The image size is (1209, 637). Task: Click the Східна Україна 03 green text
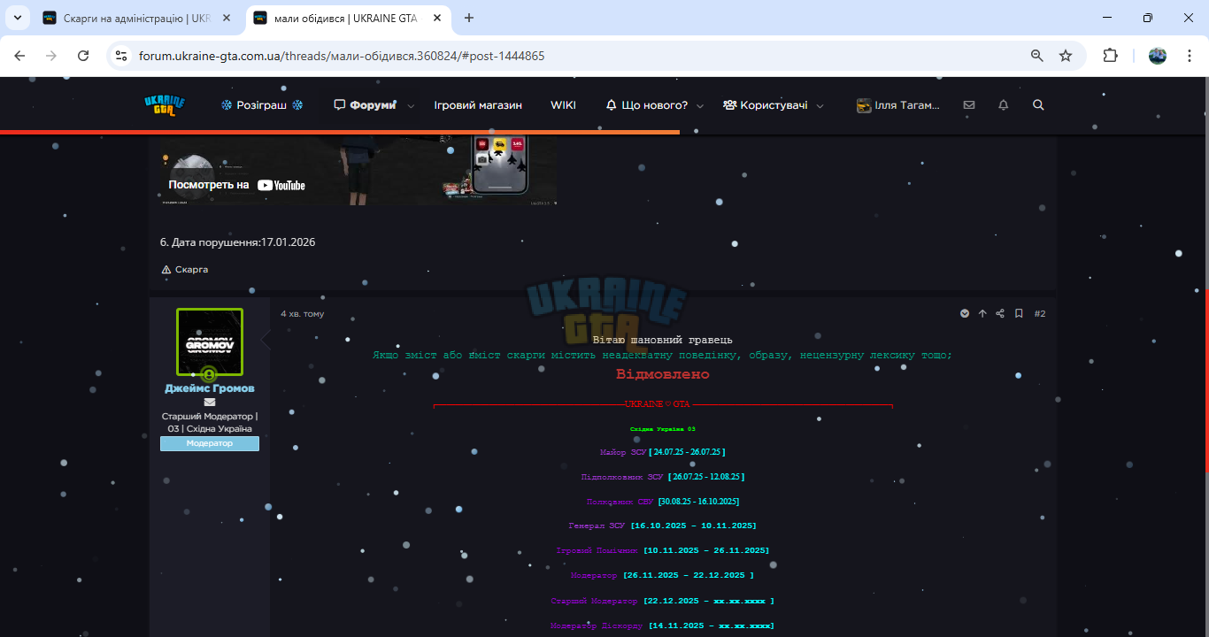click(663, 429)
